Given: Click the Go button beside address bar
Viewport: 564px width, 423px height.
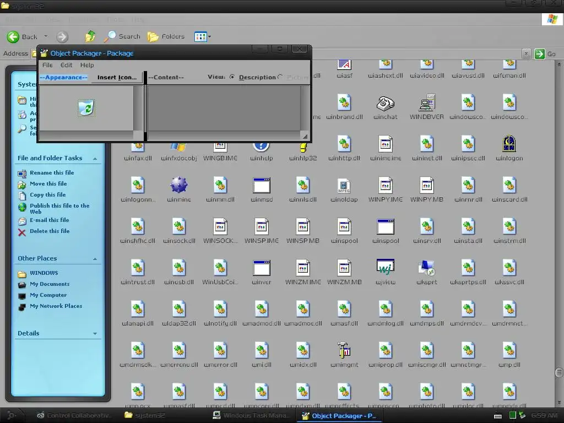Looking at the screenshot, I should [545, 54].
